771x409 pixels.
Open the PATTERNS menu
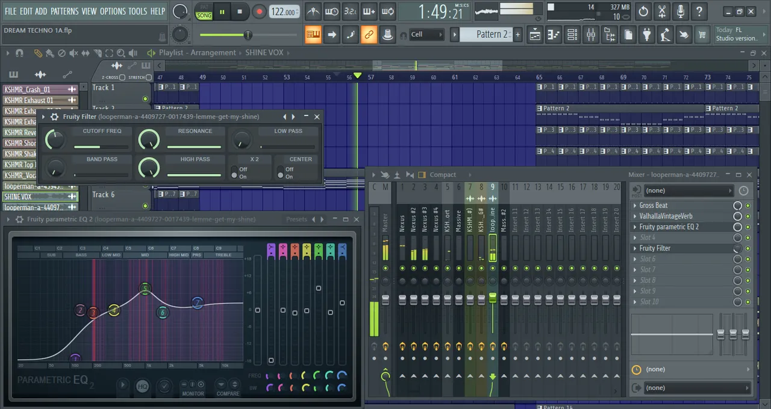click(64, 11)
